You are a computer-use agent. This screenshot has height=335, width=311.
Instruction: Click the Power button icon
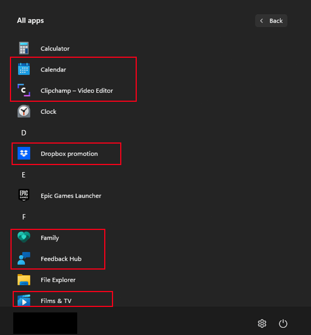[x=283, y=323]
